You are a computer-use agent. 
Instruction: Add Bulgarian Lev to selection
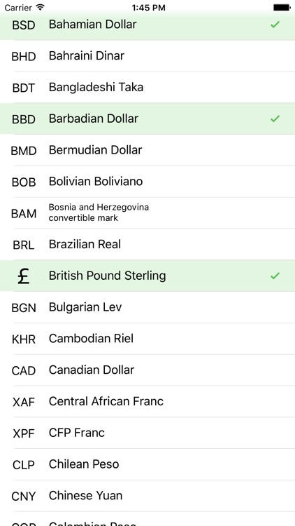click(x=147, y=307)
